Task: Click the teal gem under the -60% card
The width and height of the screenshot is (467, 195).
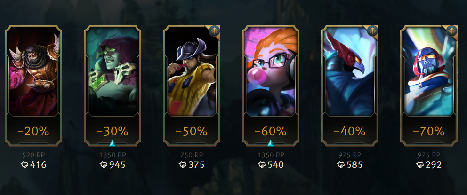Action: click(270, 144)
